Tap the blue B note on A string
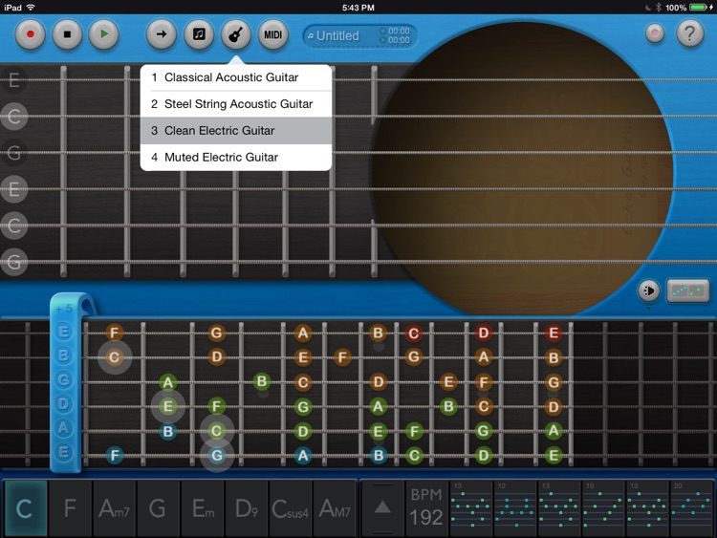 click(x=168, y=431)
